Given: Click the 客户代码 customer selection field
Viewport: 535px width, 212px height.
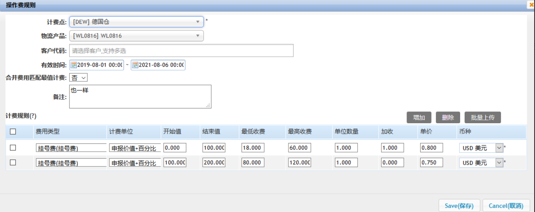Looking at the screenshot, I should pyautogui.click(x=181, y=51).
